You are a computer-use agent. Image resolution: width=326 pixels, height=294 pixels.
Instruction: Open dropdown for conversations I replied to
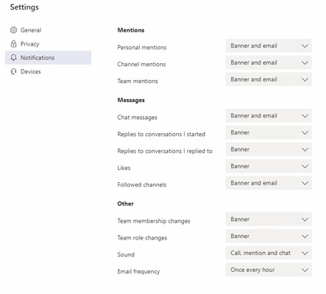(x=269, y=149)
